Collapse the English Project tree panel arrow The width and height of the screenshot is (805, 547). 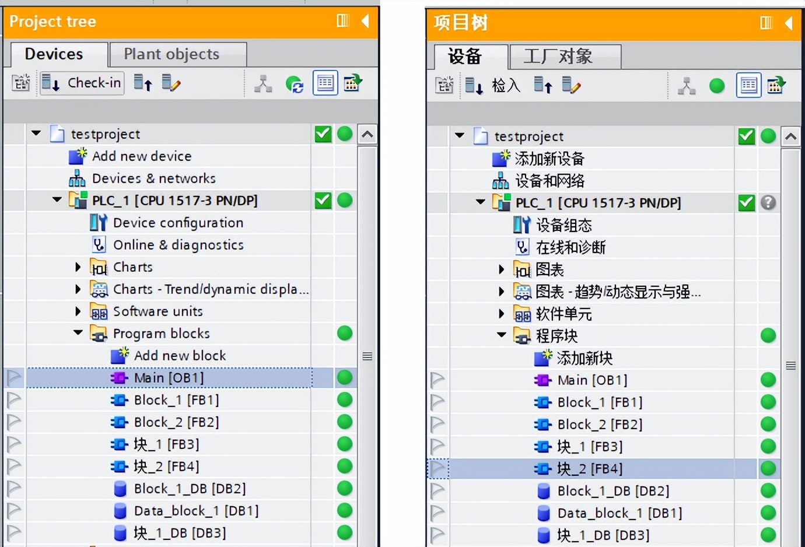[365, 22]
